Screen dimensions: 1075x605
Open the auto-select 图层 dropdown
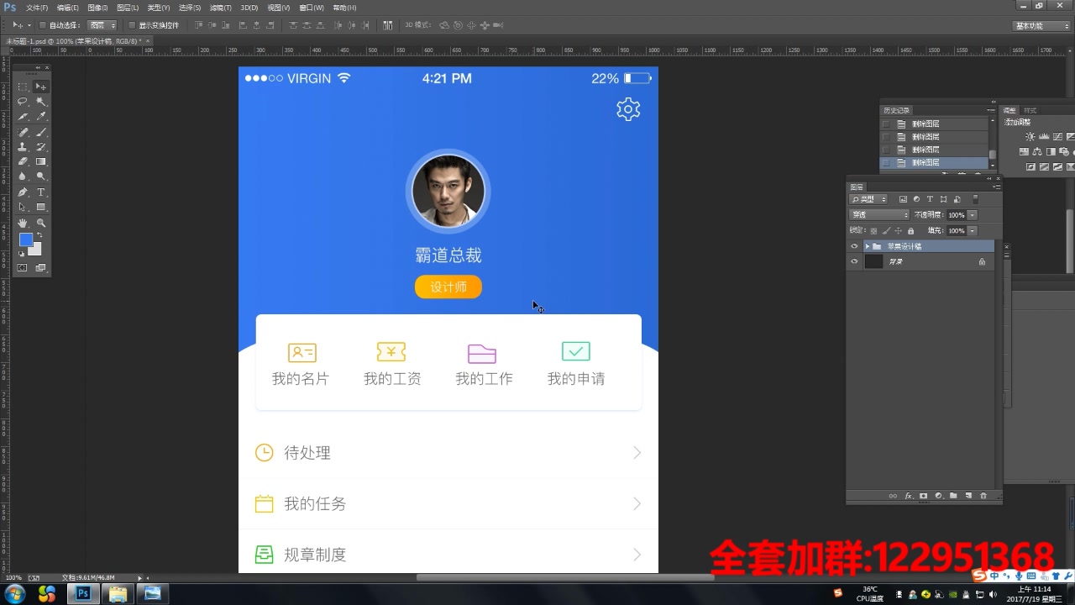coord(102,25)
